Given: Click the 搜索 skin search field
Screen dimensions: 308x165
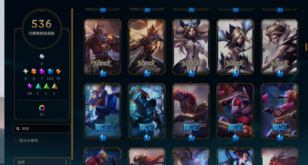Looking at the screenshot, I should coord(42,129).
